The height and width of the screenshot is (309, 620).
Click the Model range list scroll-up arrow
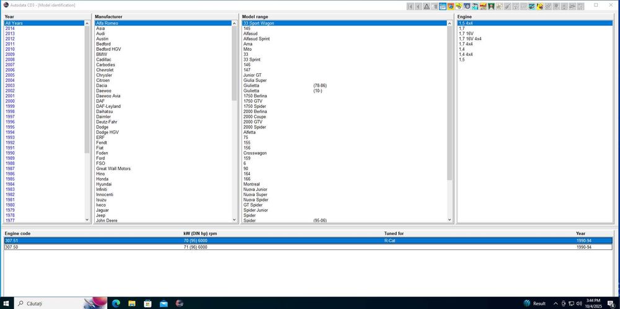click(x=449, y=24)
